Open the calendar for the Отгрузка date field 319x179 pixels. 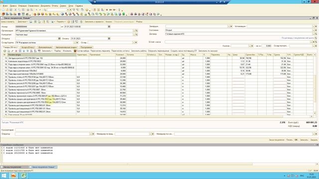[59, 39]
